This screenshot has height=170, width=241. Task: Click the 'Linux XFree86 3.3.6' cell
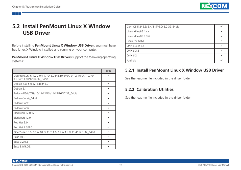click(170, 36)
